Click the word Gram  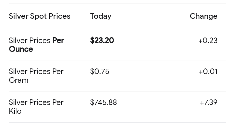click(19, 80)
